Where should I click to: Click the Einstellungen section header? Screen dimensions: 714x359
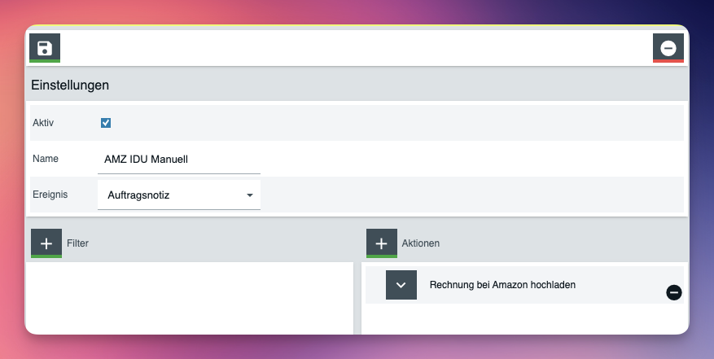70,85
